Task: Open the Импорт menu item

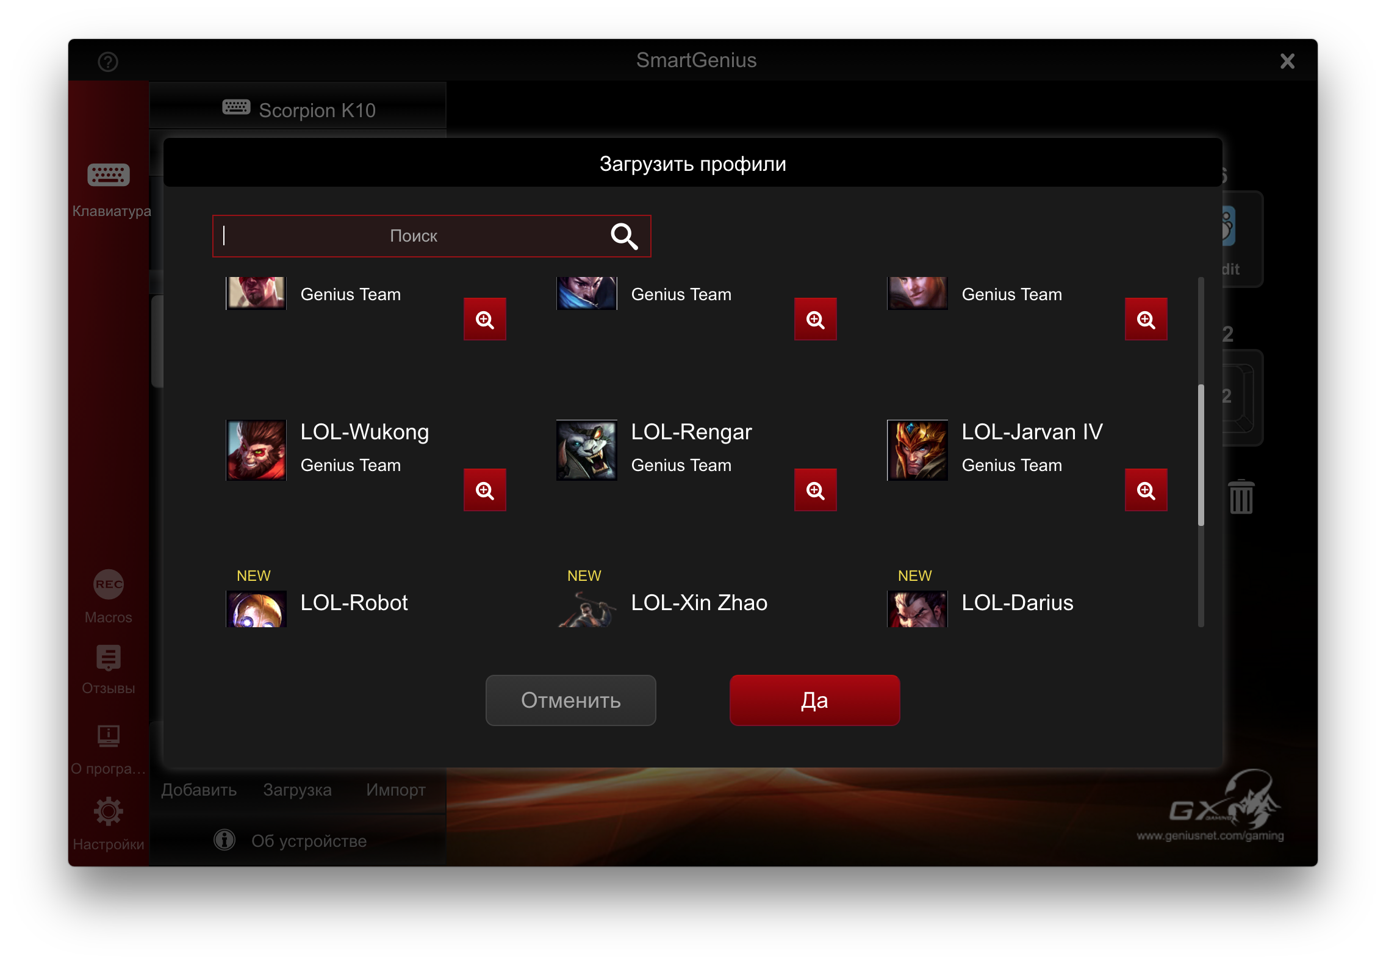Action: coord(396,790)
